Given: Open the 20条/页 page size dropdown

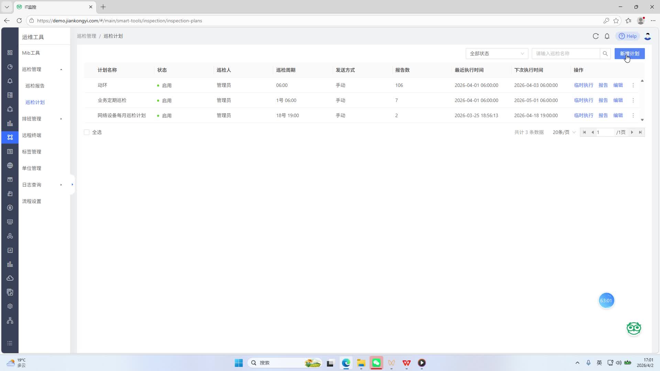Looking at the screenshot, I should coord(564,132).
